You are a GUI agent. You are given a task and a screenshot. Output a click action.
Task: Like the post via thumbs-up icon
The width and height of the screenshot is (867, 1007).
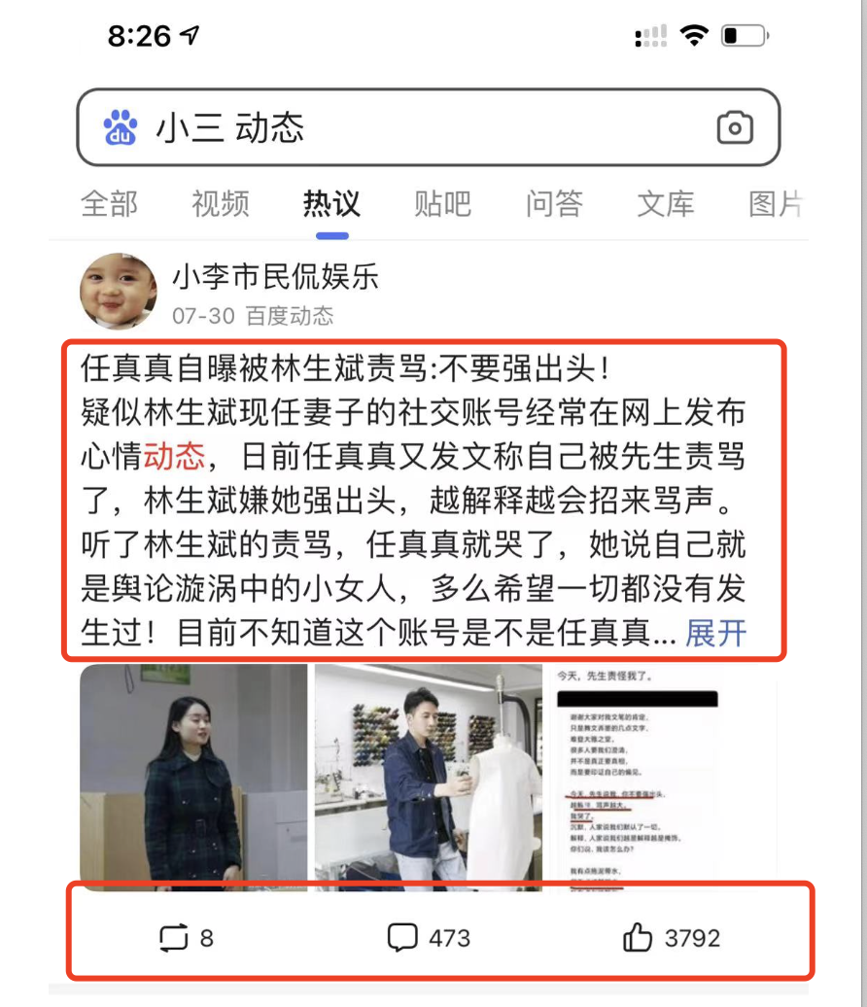pos(638,937)
